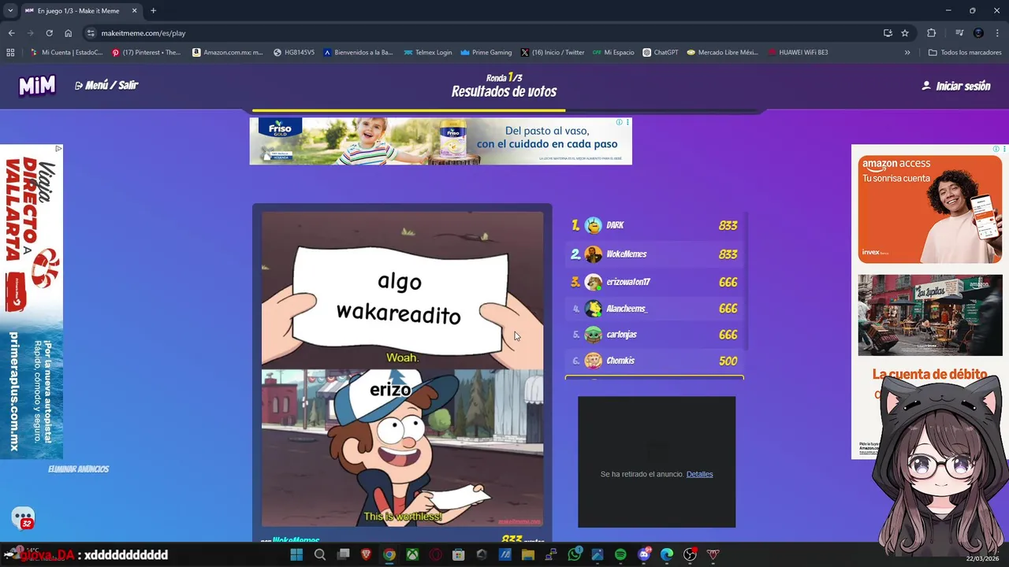This screenshot has width=1009, height=567.
Task: Bookmark this page with star
Action: (905, 33)
